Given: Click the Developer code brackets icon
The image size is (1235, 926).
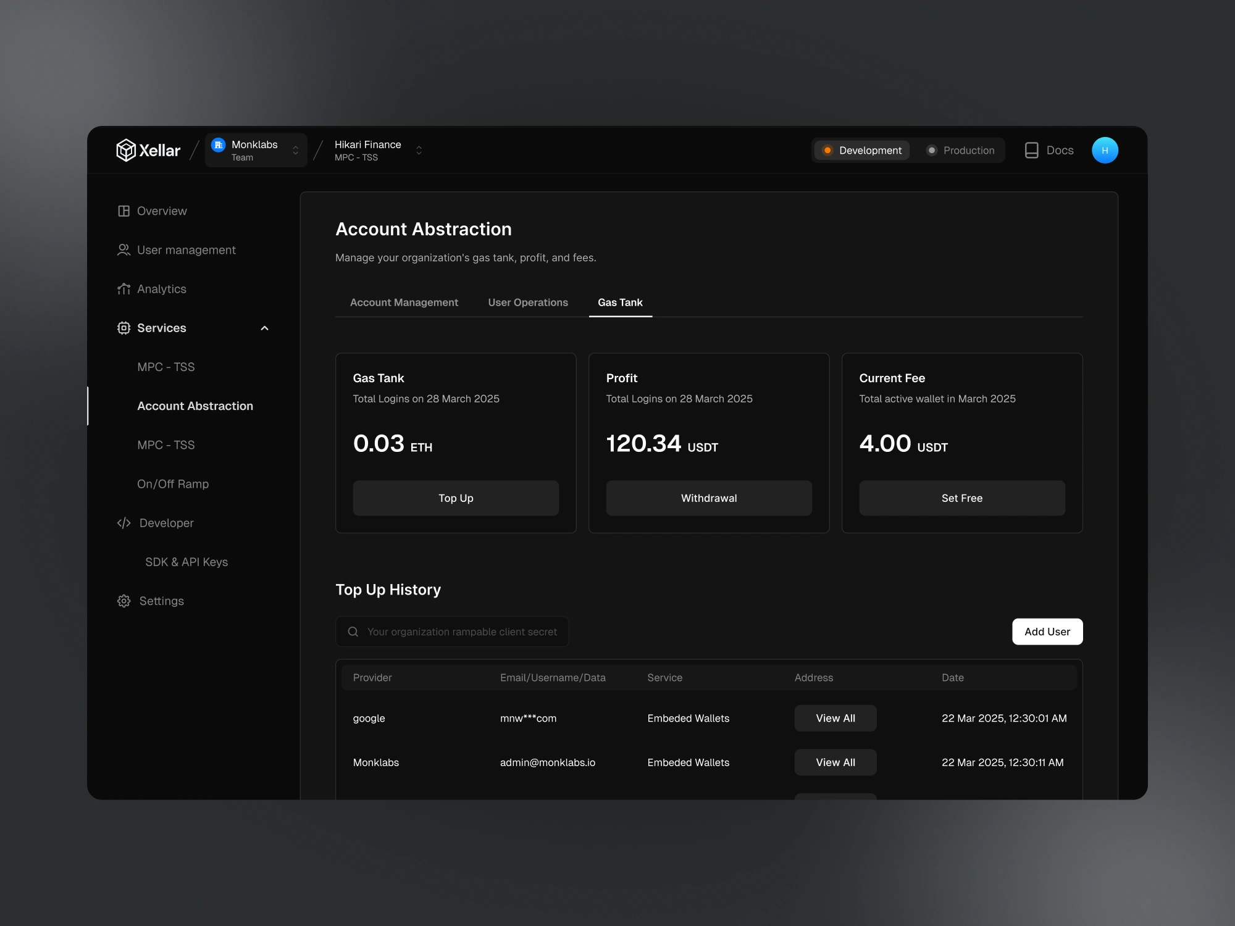Looking at the screenshot, I should point(124,523).
